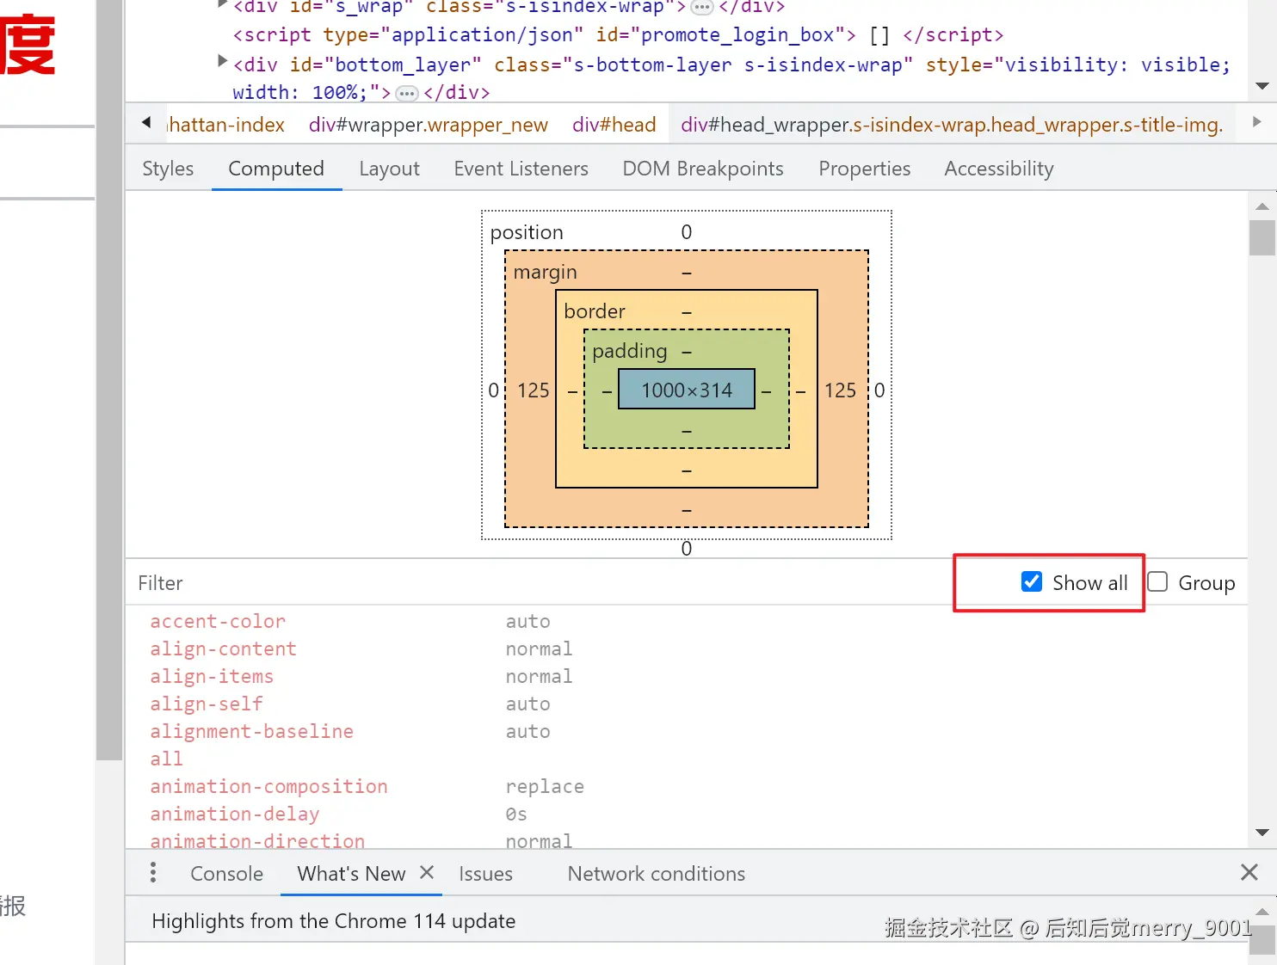Open the Accessibility tab
This screenshot has width=1277, height=965.
(x=998, y=169)
